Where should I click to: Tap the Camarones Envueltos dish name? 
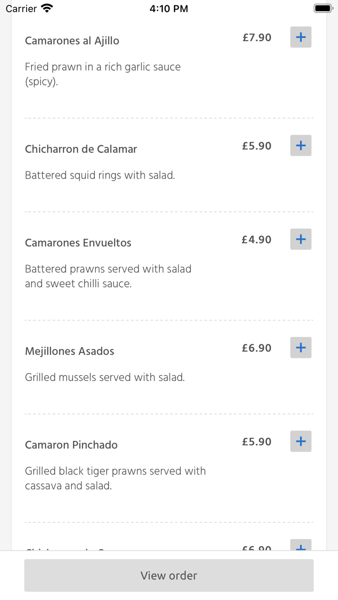tap(78, 243)
